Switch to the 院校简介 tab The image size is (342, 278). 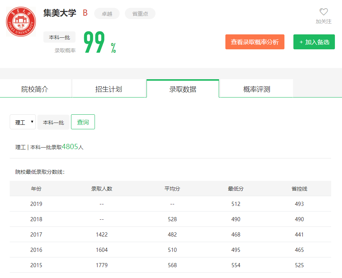(x=35, y=89)
